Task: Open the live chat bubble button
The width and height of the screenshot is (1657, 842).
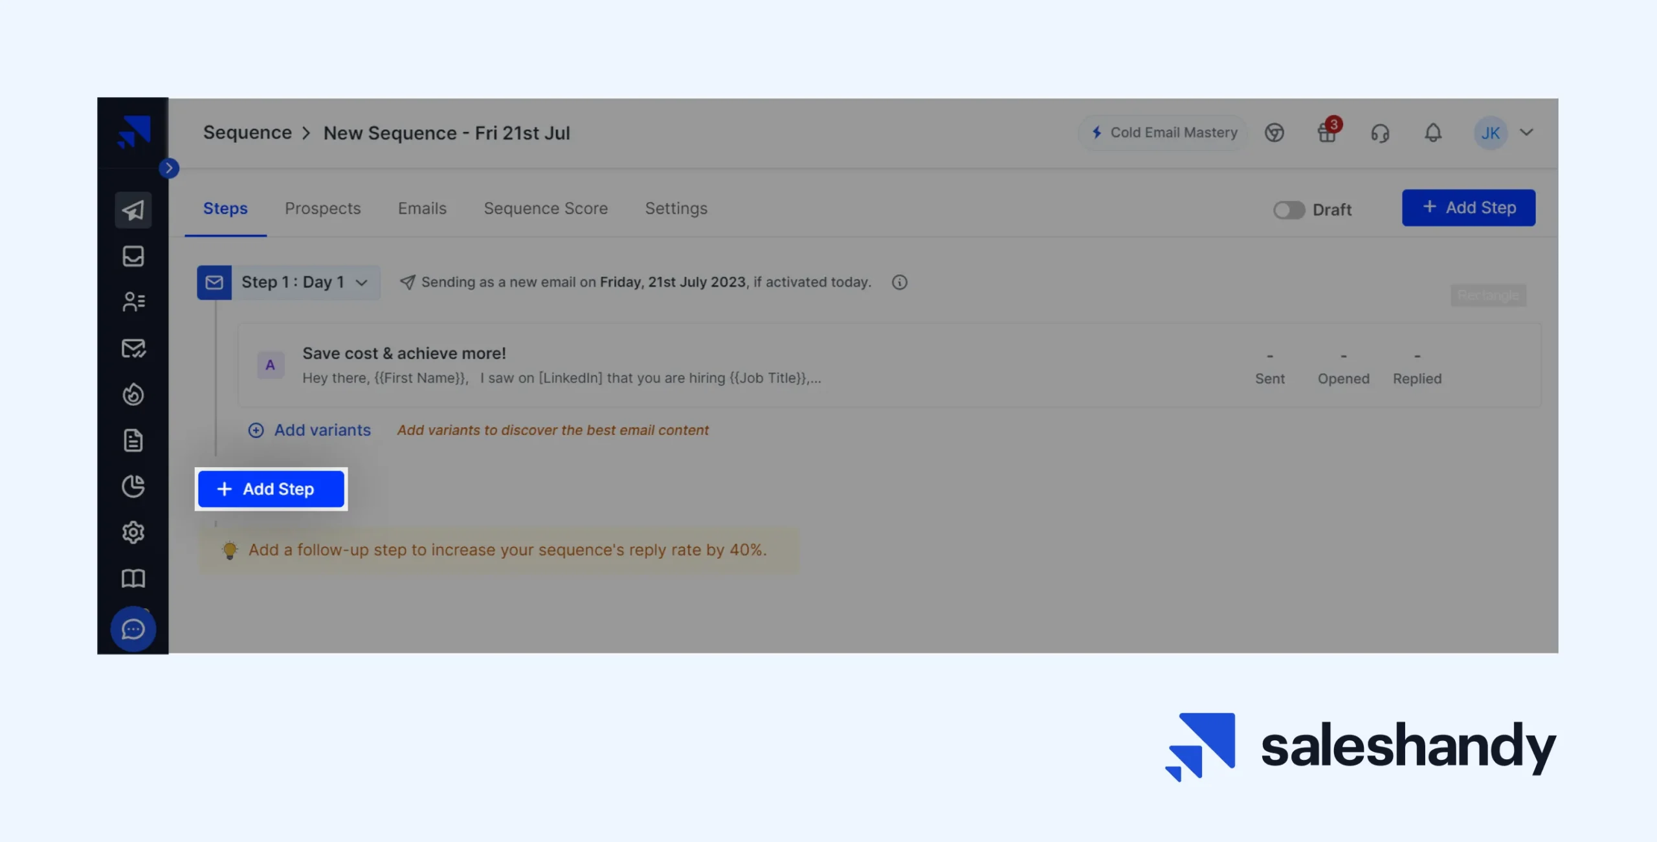Action: [x=133, y=629]
